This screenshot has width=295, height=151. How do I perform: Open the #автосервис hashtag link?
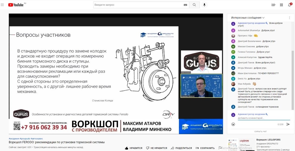click(37, 139)
